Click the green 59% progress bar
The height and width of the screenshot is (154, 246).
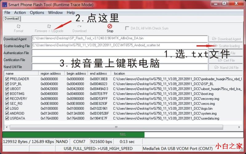pos(73,135)
